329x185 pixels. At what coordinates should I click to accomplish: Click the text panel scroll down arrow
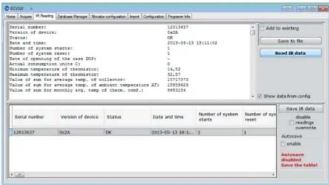click(253, 96)
